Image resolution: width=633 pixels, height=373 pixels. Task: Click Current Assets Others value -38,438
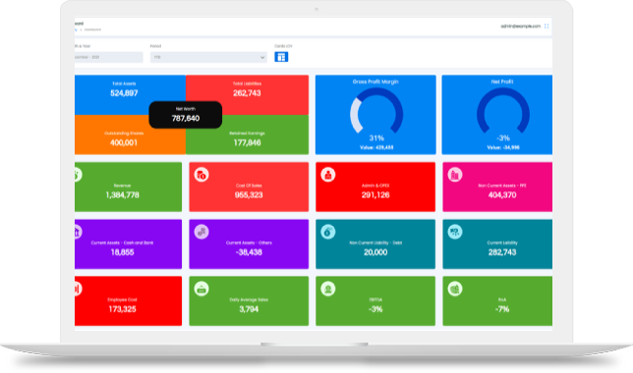coord(249,252)
